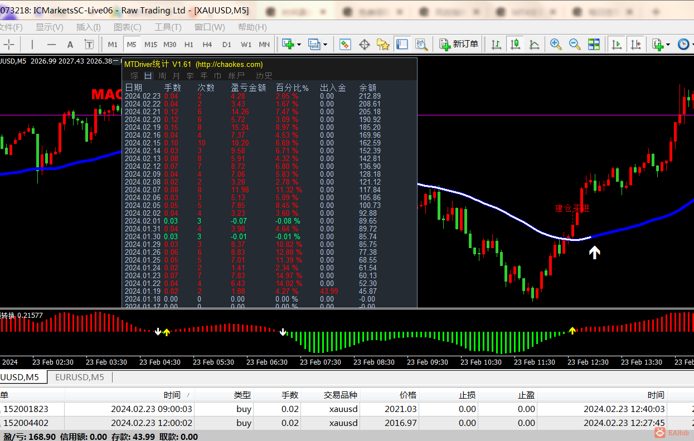This screenshot has width=694, height=441.
Task: Switch chart to bar chart style
Action: point(496,44)
